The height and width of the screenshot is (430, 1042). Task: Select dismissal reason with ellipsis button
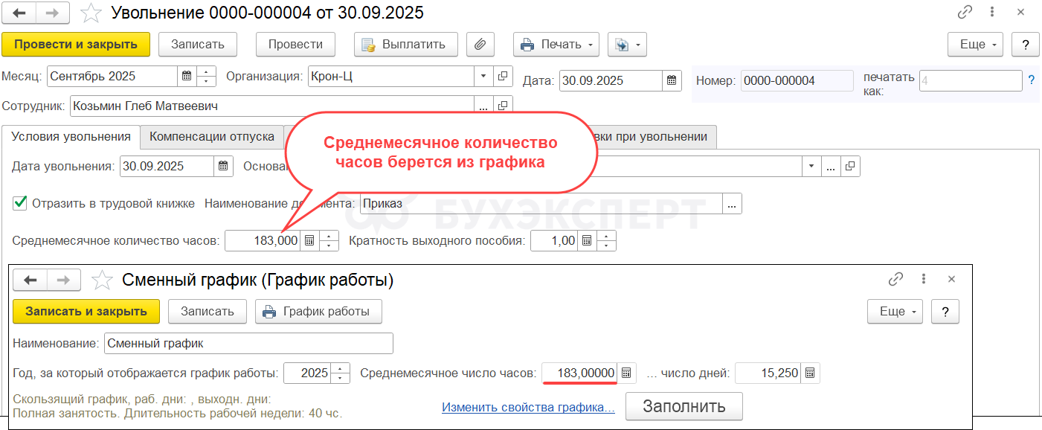point(831,166)
